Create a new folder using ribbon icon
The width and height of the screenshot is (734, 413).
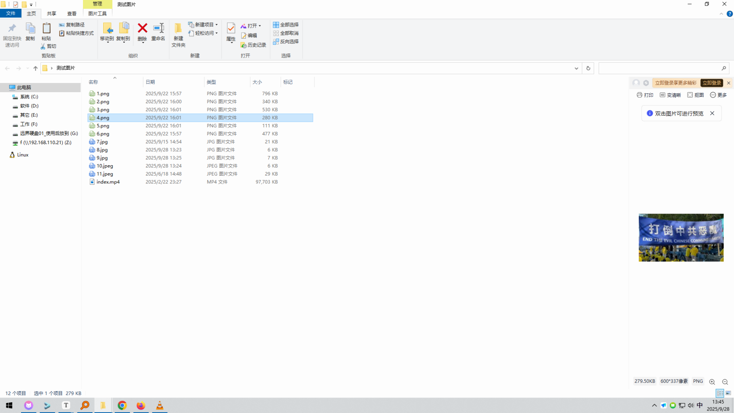click(178, 29)
